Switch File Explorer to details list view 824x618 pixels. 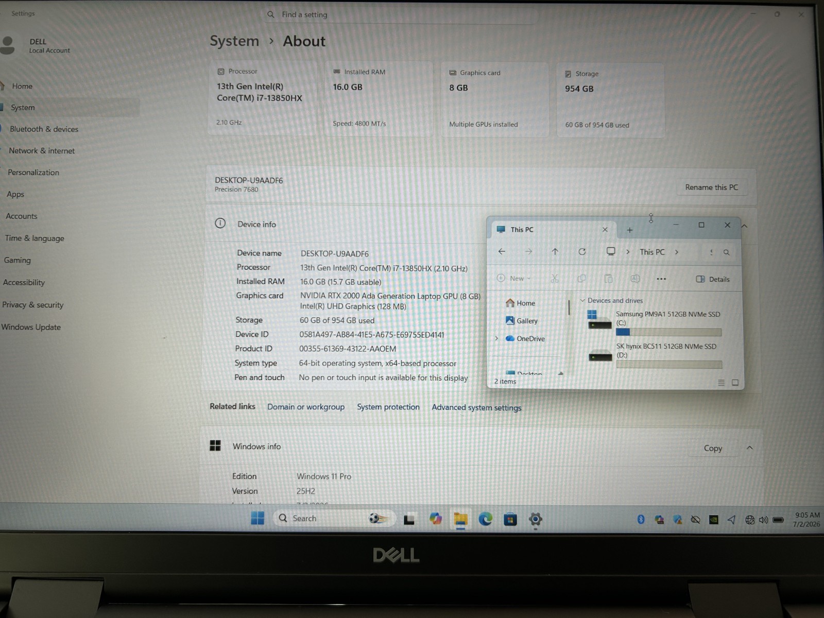(721, 383)
